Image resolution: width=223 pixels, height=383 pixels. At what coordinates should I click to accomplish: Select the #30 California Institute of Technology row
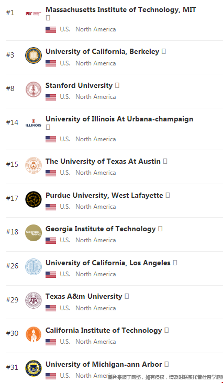[x=114, y=335]
